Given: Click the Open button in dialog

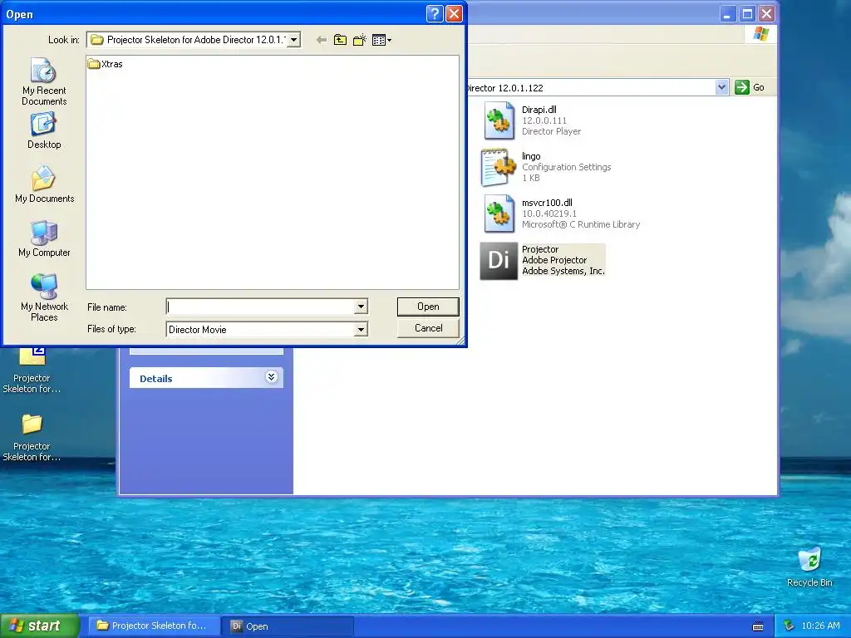Looking at the screenshot, I should point(428,307).
